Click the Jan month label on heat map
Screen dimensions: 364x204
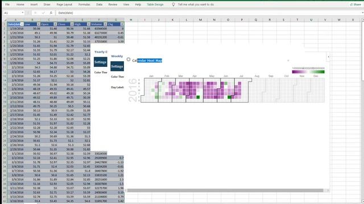point(151,76)
